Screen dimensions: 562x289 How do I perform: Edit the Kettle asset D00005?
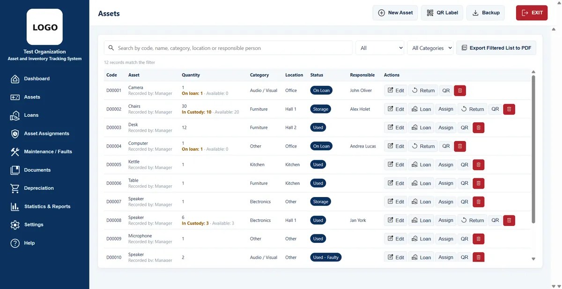tap(396, 165)
